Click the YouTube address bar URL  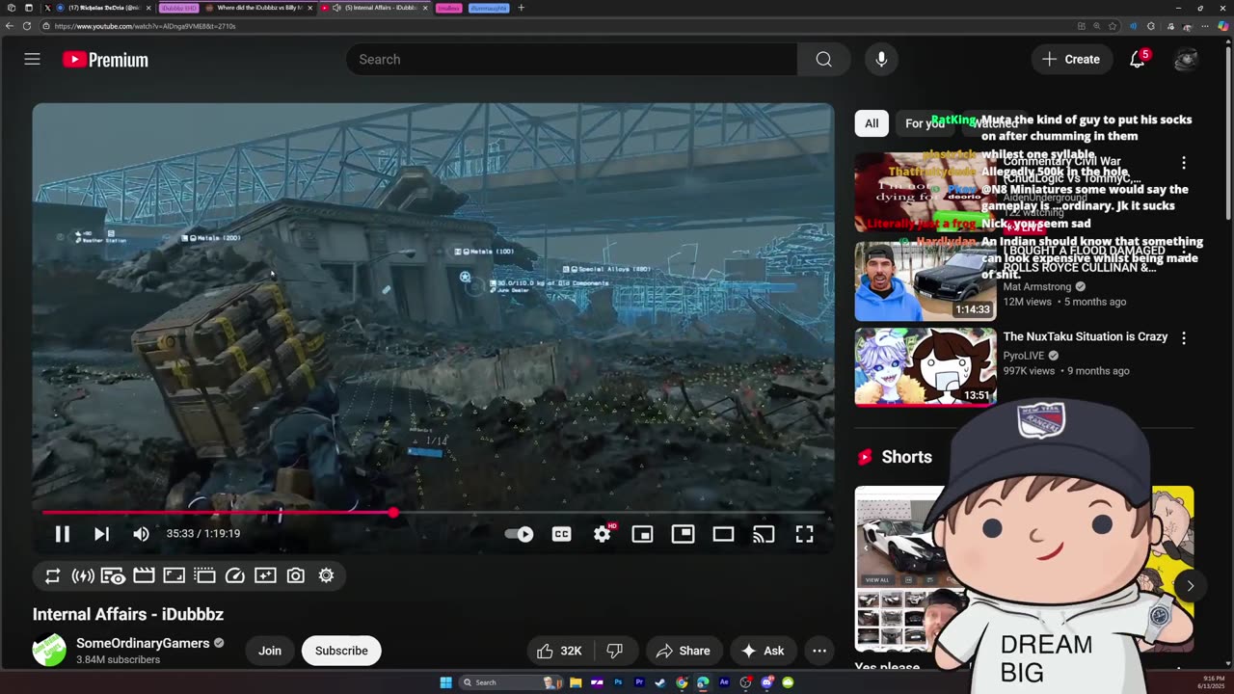click(145, 26)
